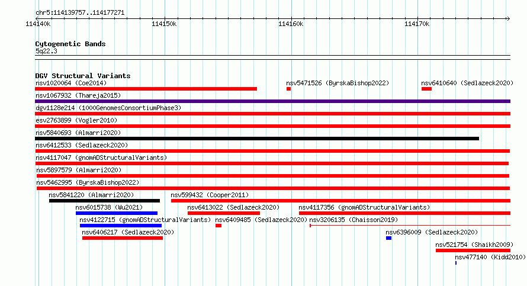Click the Cytogenetic Bands track title
The image size is (527, 286).
click(70, 44)
